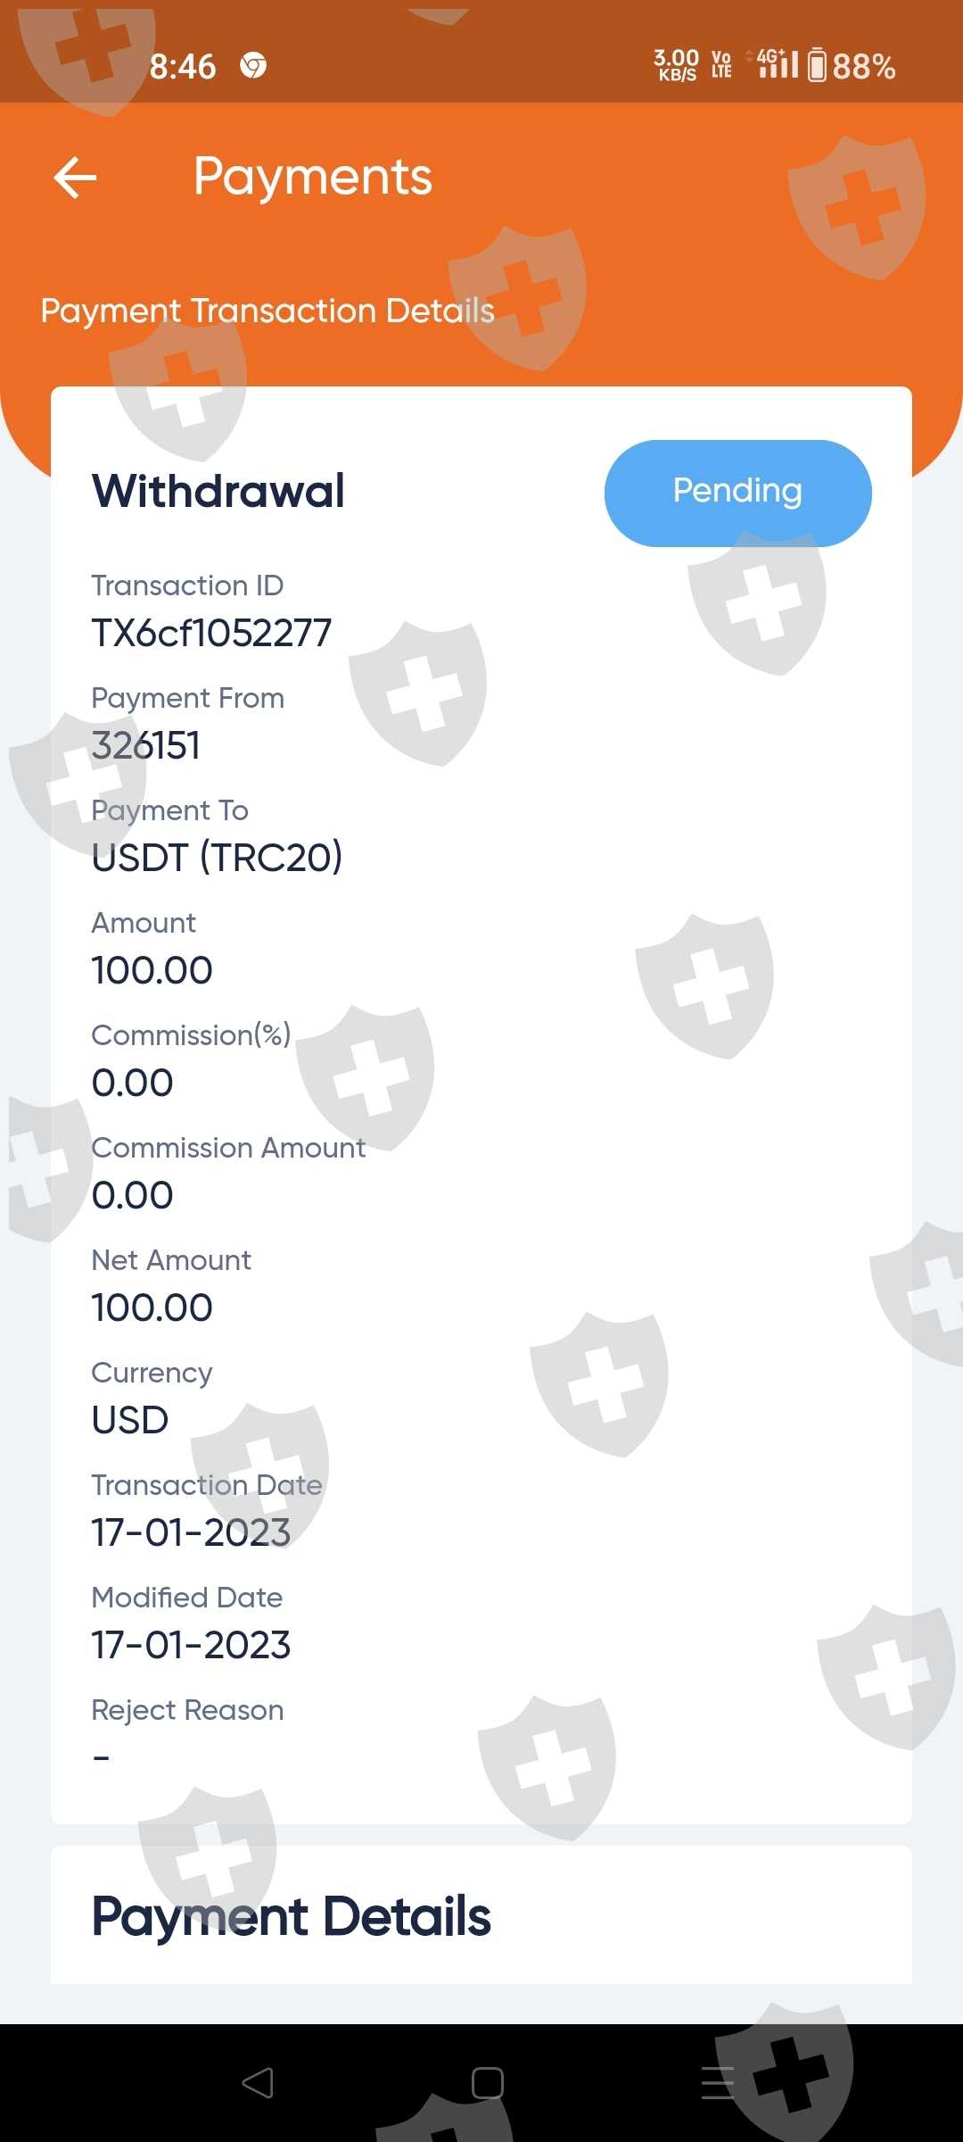Tap the VoLTE status indicator
The width and height of the screenshot is (963, 2142).
(721, 65)
